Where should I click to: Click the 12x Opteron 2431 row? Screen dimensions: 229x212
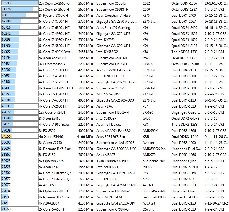[x=115, y=112]
